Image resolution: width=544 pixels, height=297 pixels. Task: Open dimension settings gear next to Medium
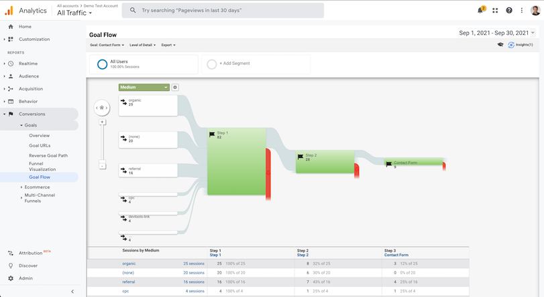coord(175,88)
